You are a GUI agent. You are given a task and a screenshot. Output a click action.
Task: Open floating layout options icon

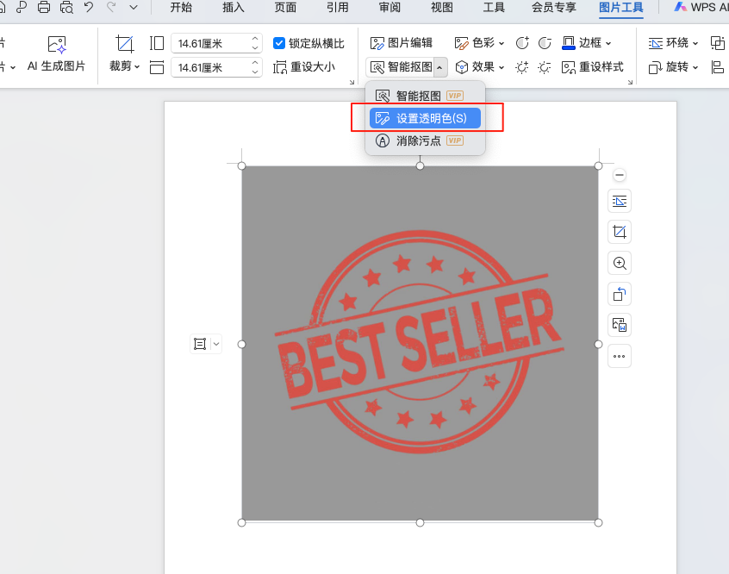620,201
